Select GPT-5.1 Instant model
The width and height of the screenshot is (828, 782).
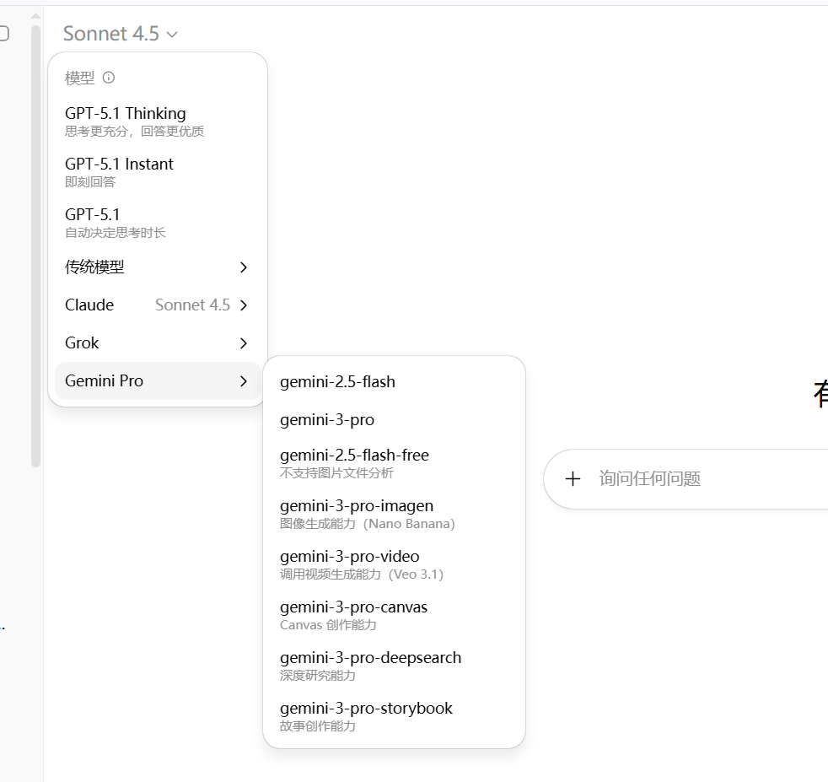pos(120,171)
